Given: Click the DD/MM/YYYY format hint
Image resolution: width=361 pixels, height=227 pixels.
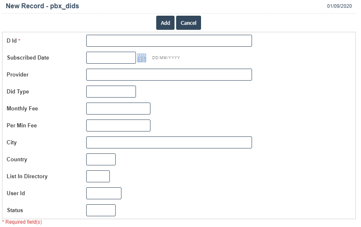Looking at the screenshot, I should click(166, 58).
